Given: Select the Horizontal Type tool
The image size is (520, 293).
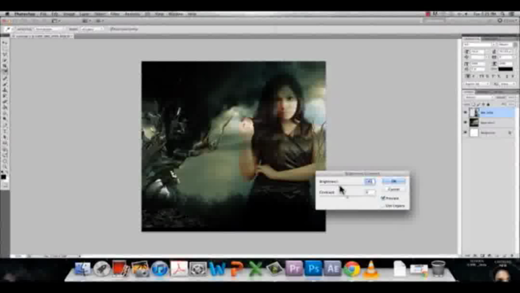Looking at the screenshot, I should [5, 131].
